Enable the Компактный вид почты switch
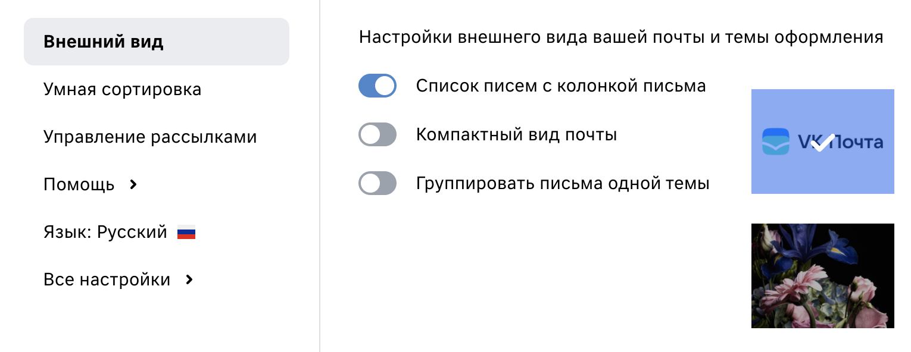The height and width of the screenshot is (352, 911). pos(377,134)
